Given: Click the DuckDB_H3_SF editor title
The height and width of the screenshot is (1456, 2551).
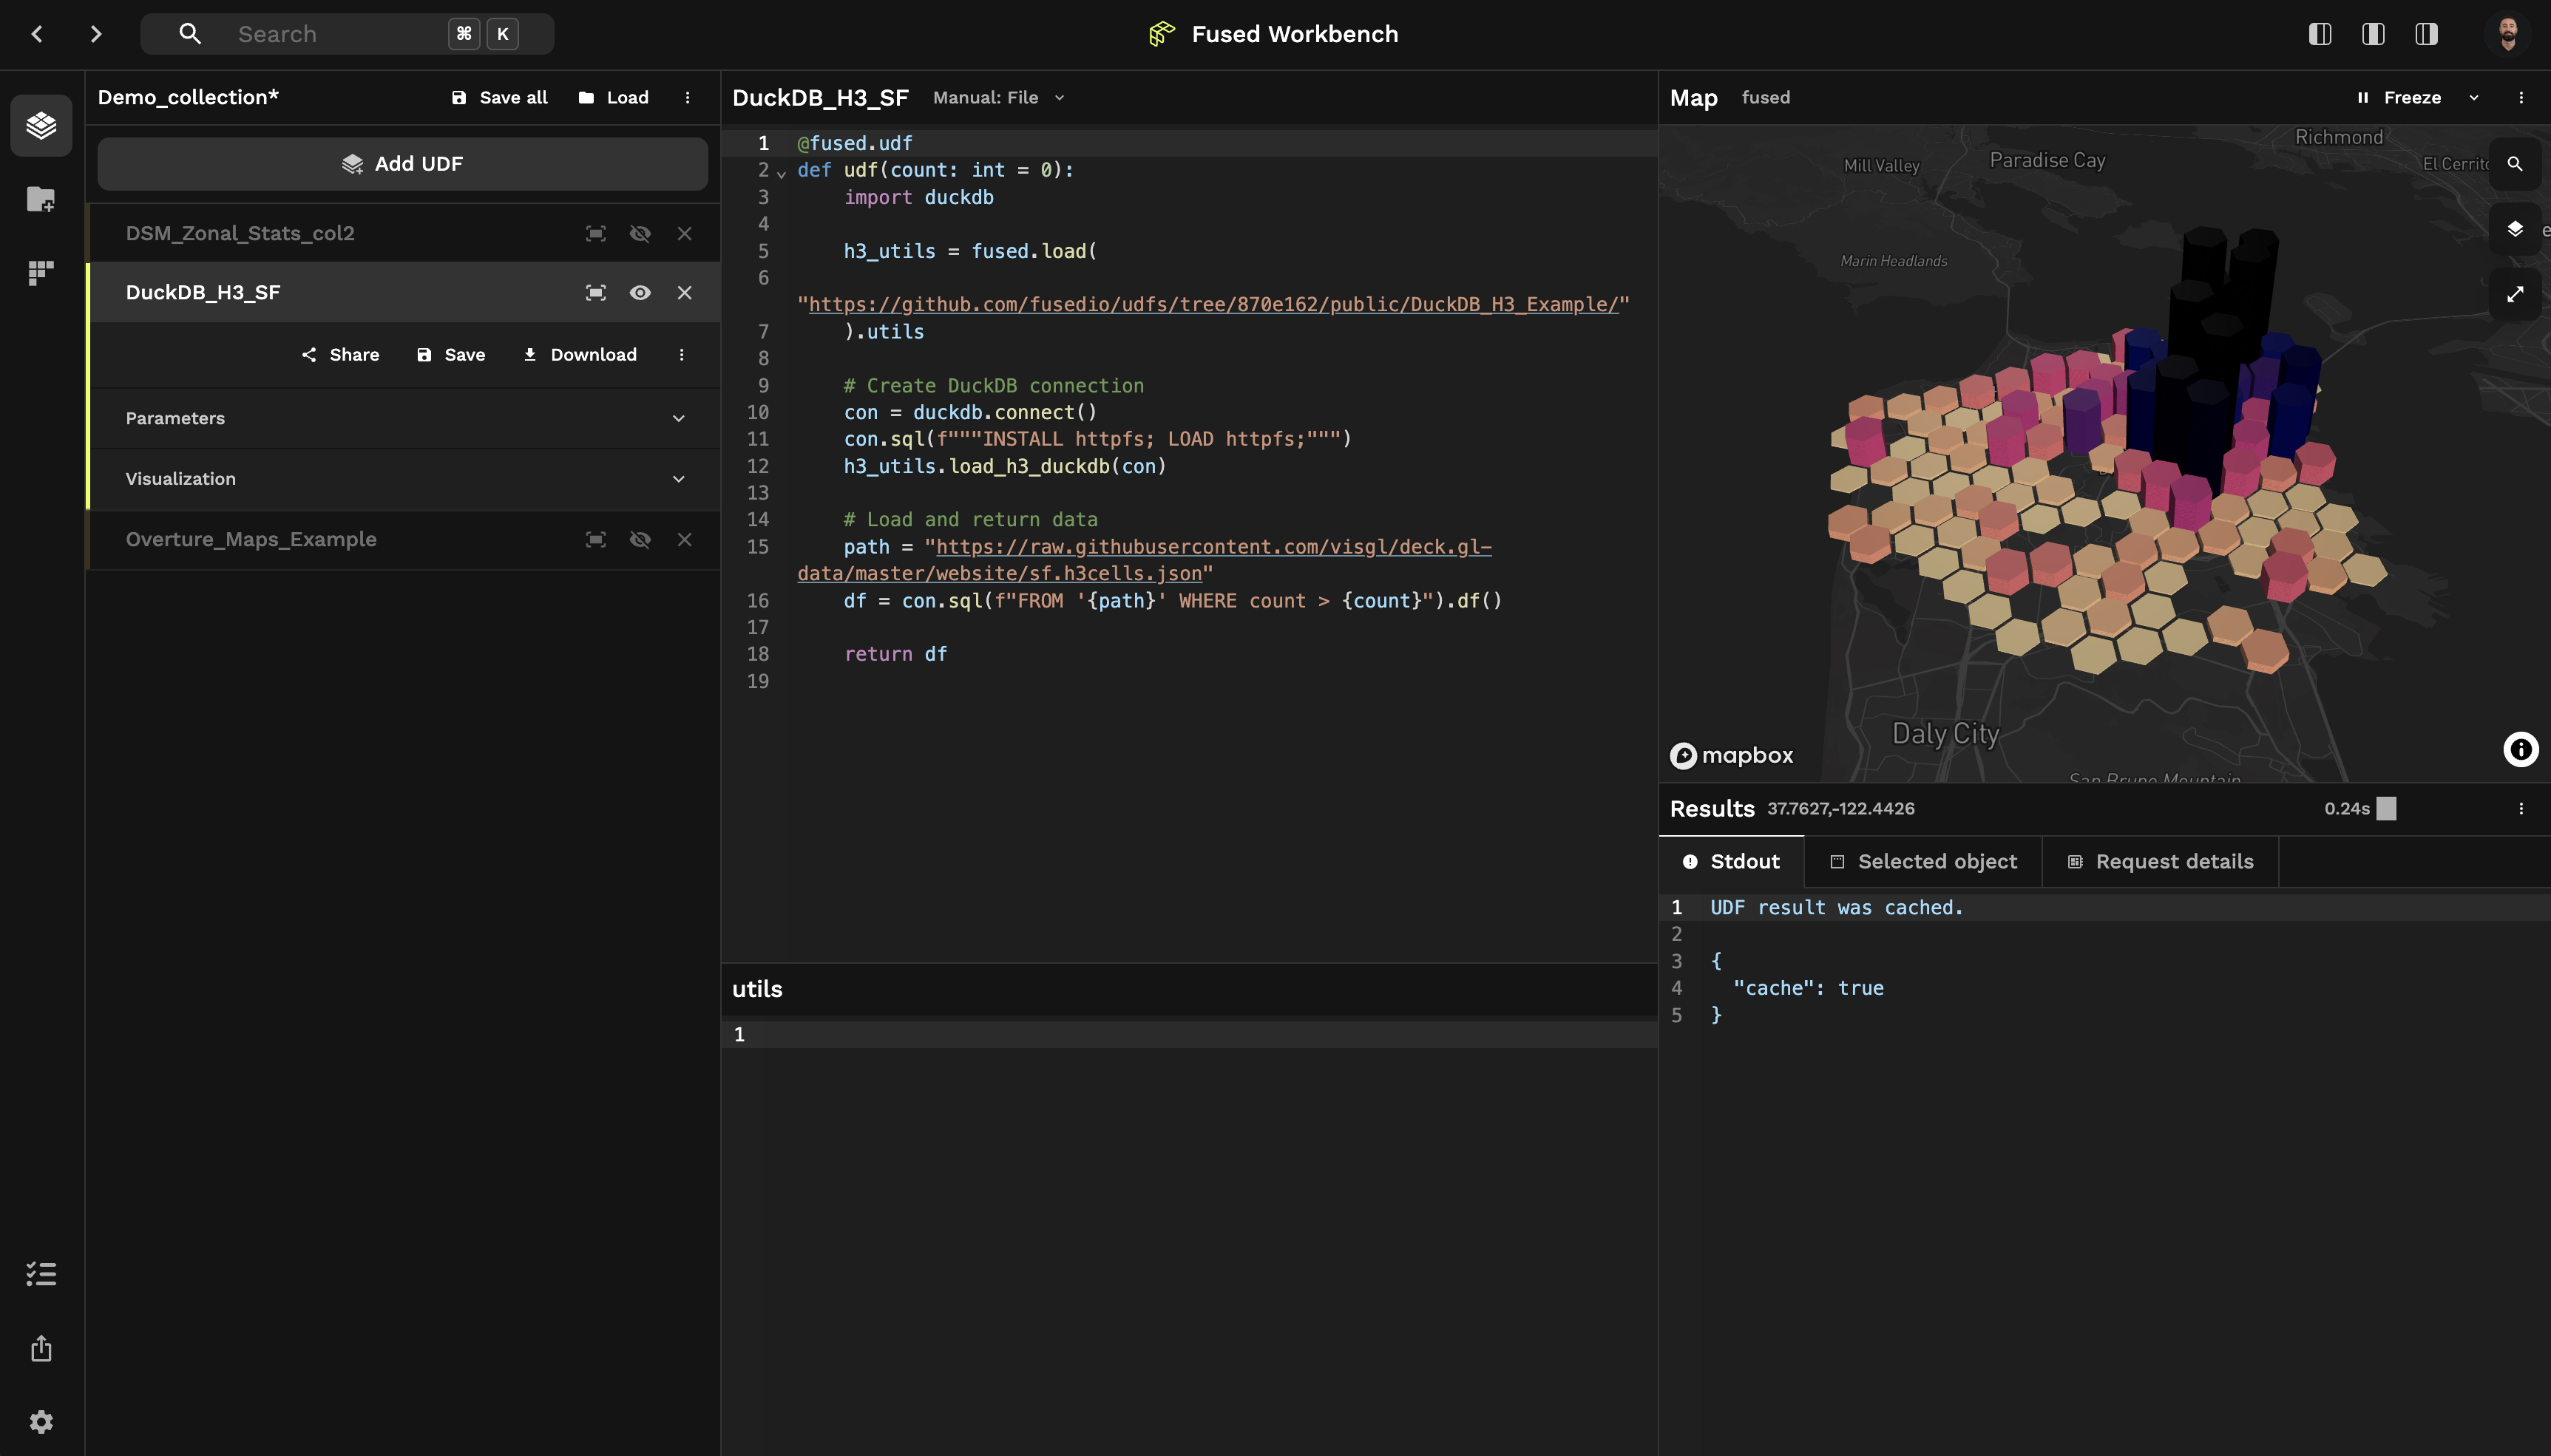Looking at the screenshot, I should pos(820,97).
